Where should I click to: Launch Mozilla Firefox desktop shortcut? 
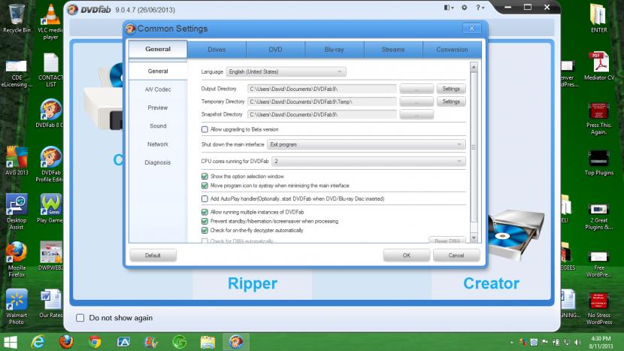[17, 259]
